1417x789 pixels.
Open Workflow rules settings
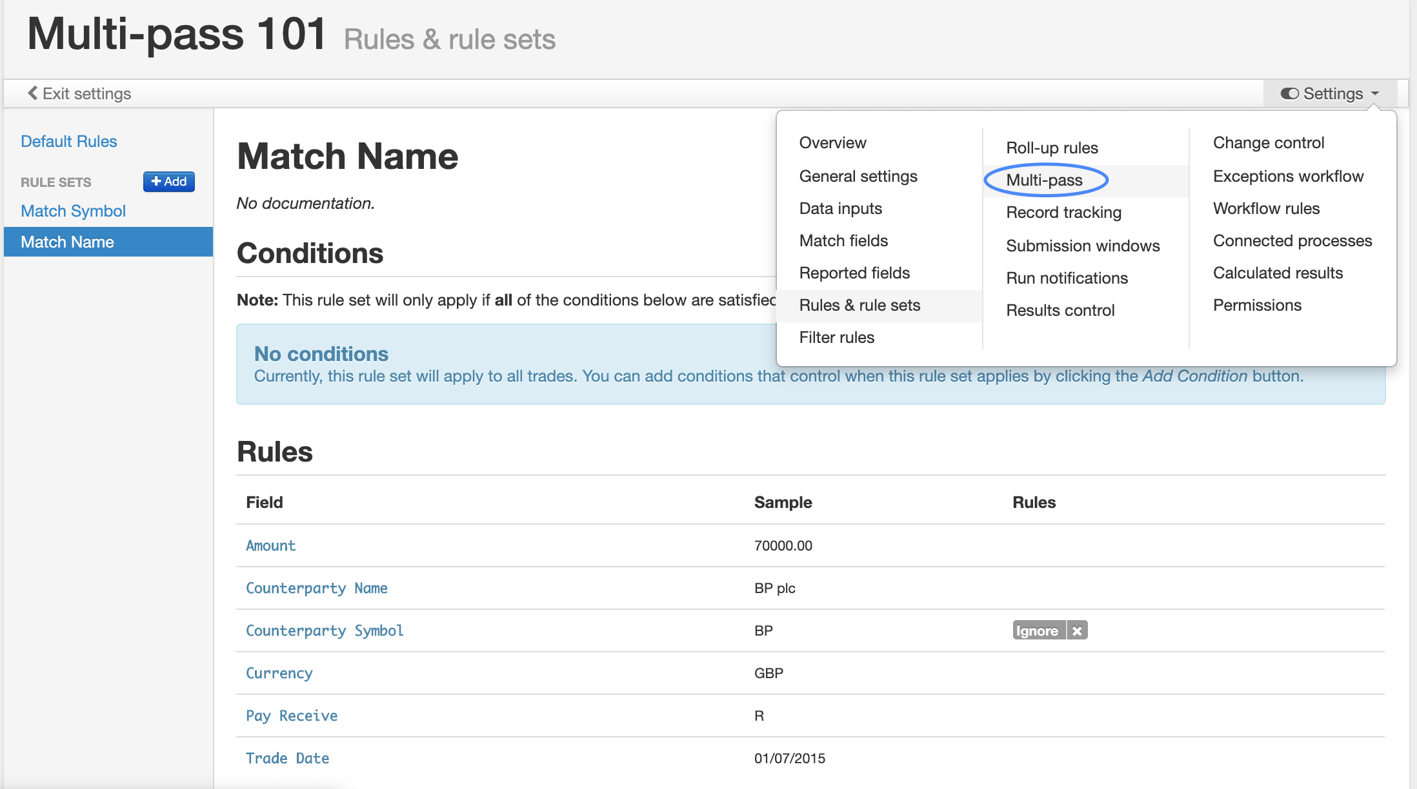1266,208
